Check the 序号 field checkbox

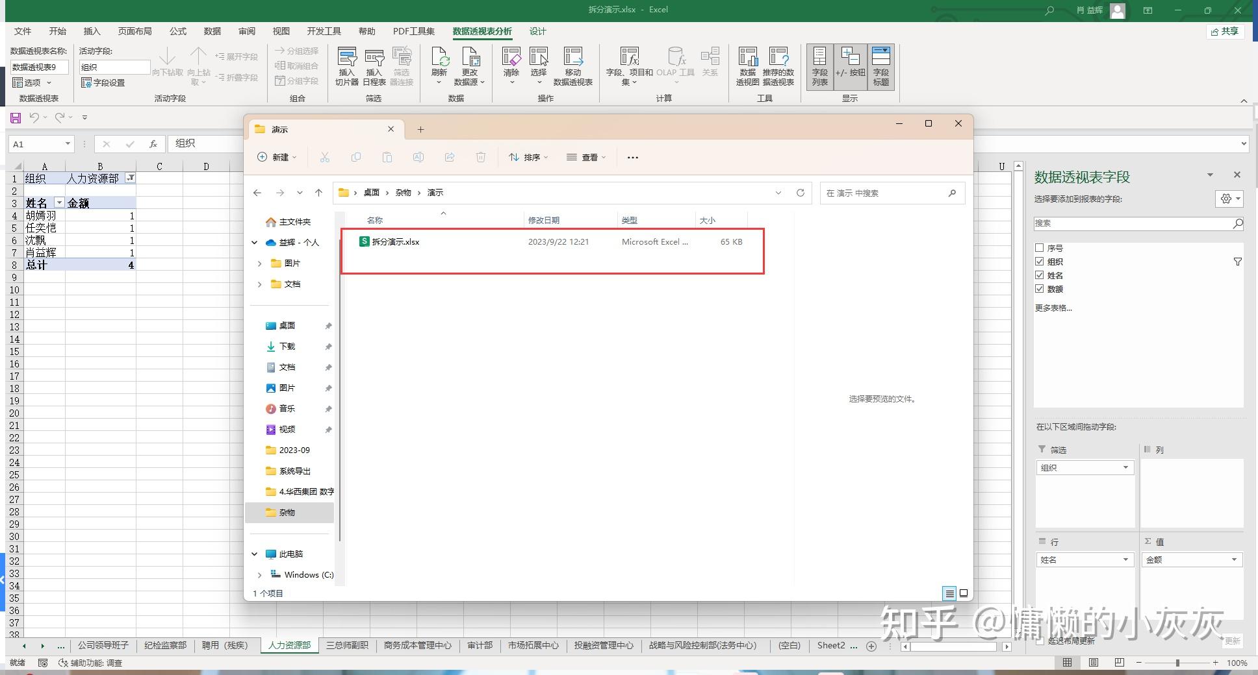(1040, 247)
